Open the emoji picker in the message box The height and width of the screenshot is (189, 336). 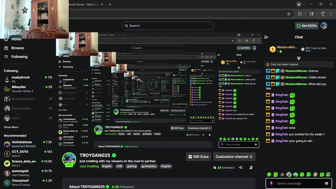(x=327, y=183)
